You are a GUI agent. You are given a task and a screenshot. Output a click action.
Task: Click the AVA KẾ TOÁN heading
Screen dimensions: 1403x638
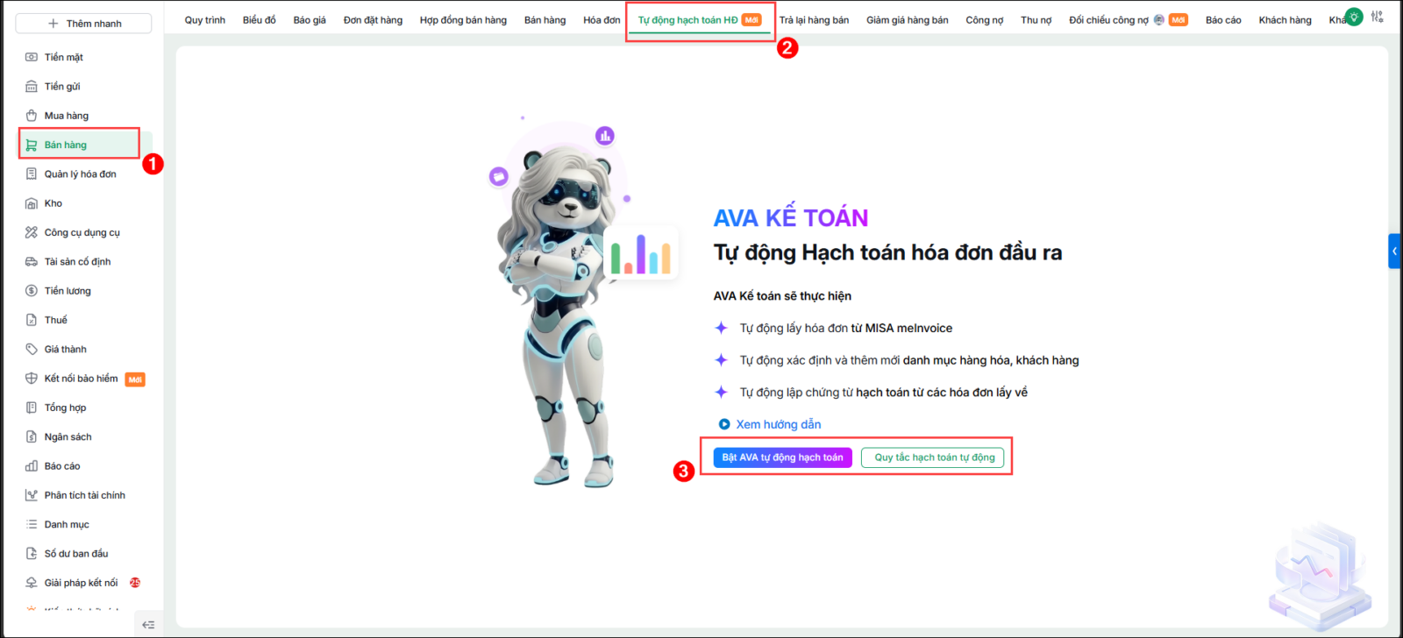click(791, 218)
